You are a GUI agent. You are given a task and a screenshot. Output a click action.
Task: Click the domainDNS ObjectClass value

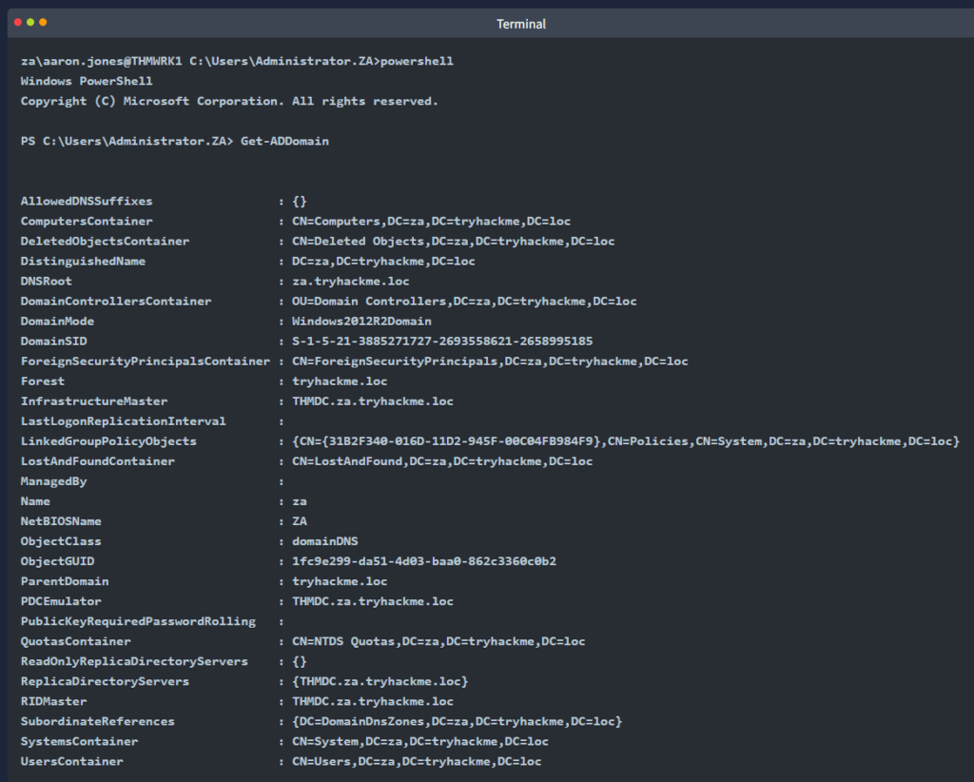pos(325,541)
